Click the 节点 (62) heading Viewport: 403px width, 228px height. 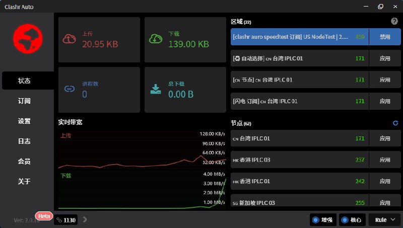[x=241, y=123]
